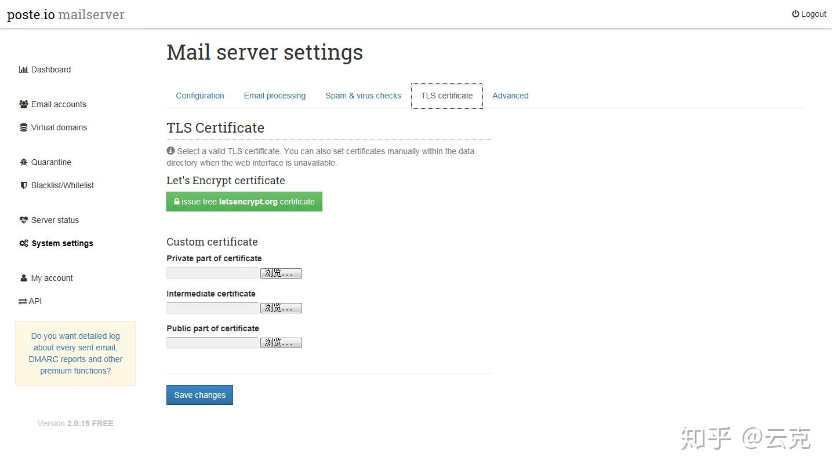The height and width of the screenshot is (472, 832).
Task: Click the API exchange arrows icon
Action: coord(23,301)
